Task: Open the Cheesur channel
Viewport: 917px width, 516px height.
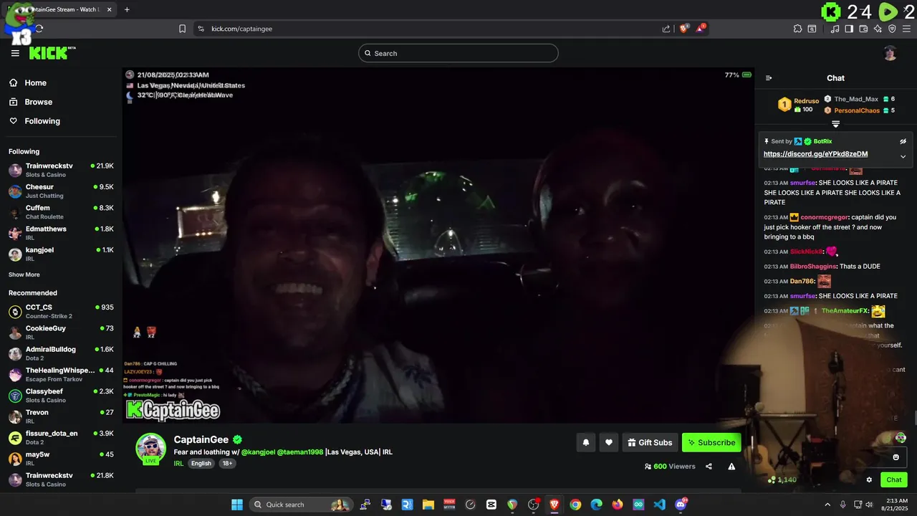Action: click(x=61, y=191)
